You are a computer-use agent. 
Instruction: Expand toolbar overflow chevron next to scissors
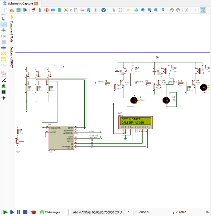195,10
